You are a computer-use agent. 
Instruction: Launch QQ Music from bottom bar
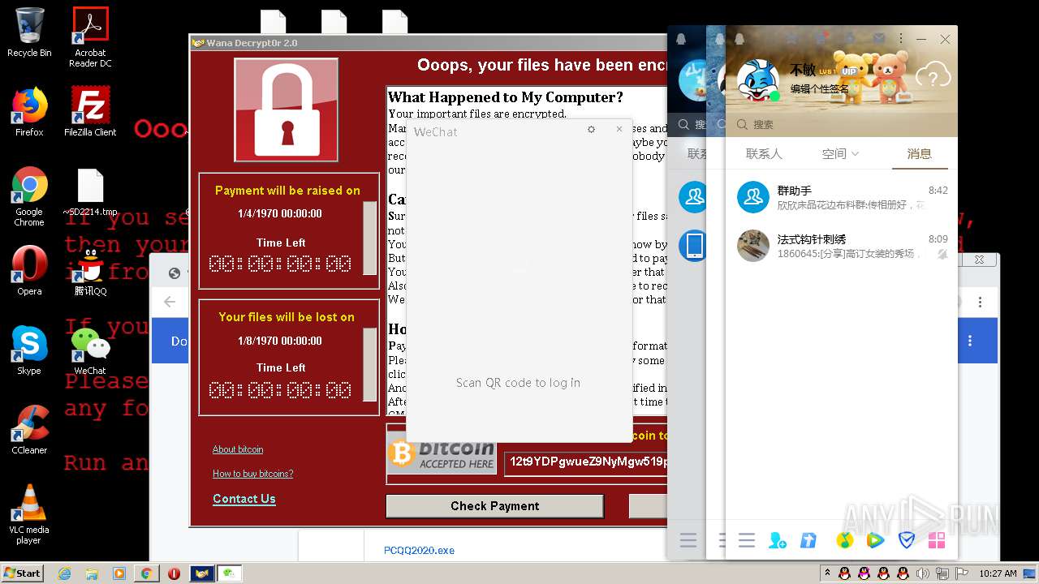coord(845,540)
